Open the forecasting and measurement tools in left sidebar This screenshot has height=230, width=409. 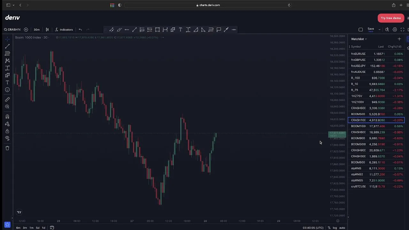pyautogui.click(x=7, y=68)
